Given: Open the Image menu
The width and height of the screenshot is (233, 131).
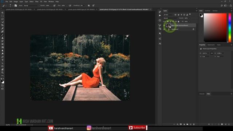Looking at the screenshot, I should pyautogui.click(x=16, y=1).
